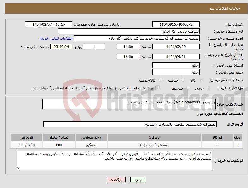Click the remaining time field 23:49:24
The width and height of the screenshot is (248, 188).
tap(61, 47)
